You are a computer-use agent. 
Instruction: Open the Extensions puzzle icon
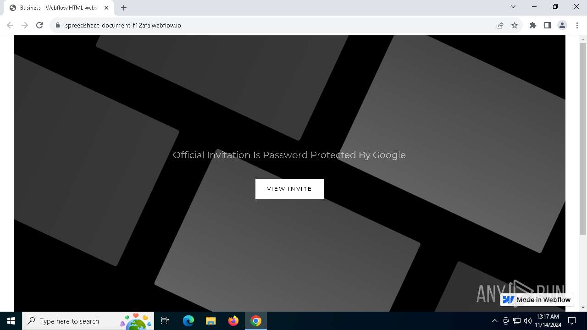[x=533, y=25]
